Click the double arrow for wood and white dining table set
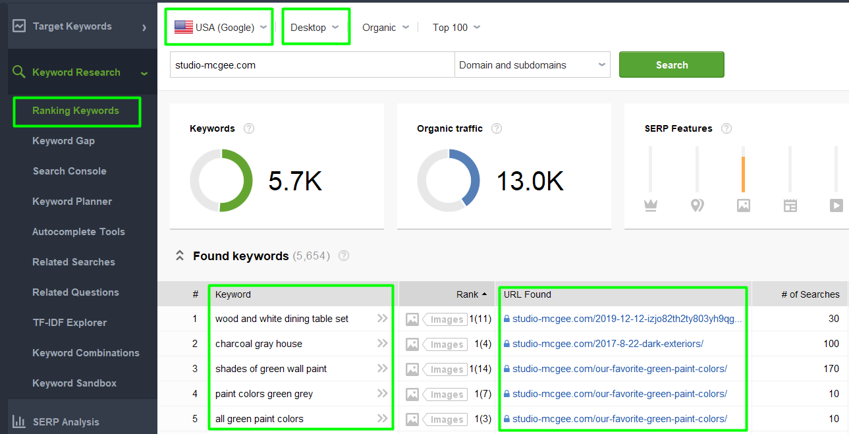The height and width of the screenshot is (434, 849). (383, 319)
